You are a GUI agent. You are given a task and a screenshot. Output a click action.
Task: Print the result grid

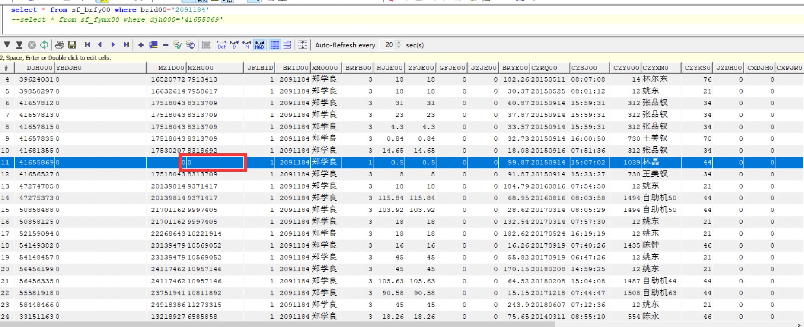tap(60, 45)
